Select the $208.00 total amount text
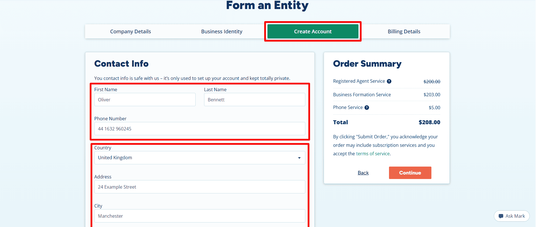536x227 pixels. coord(429,122)
